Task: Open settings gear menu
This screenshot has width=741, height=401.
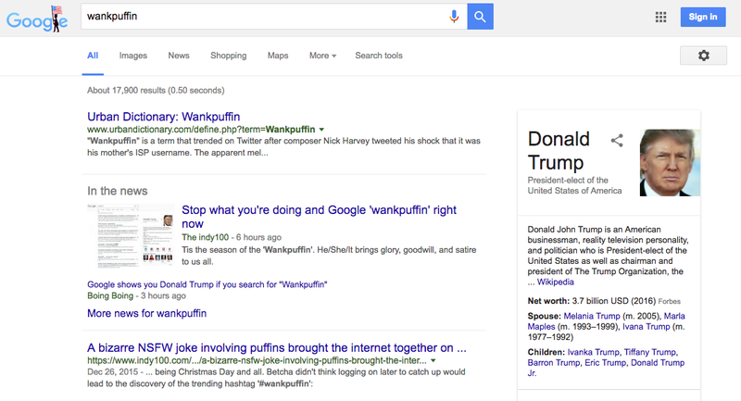Action: pyautogui.click(x=703, y=56)
